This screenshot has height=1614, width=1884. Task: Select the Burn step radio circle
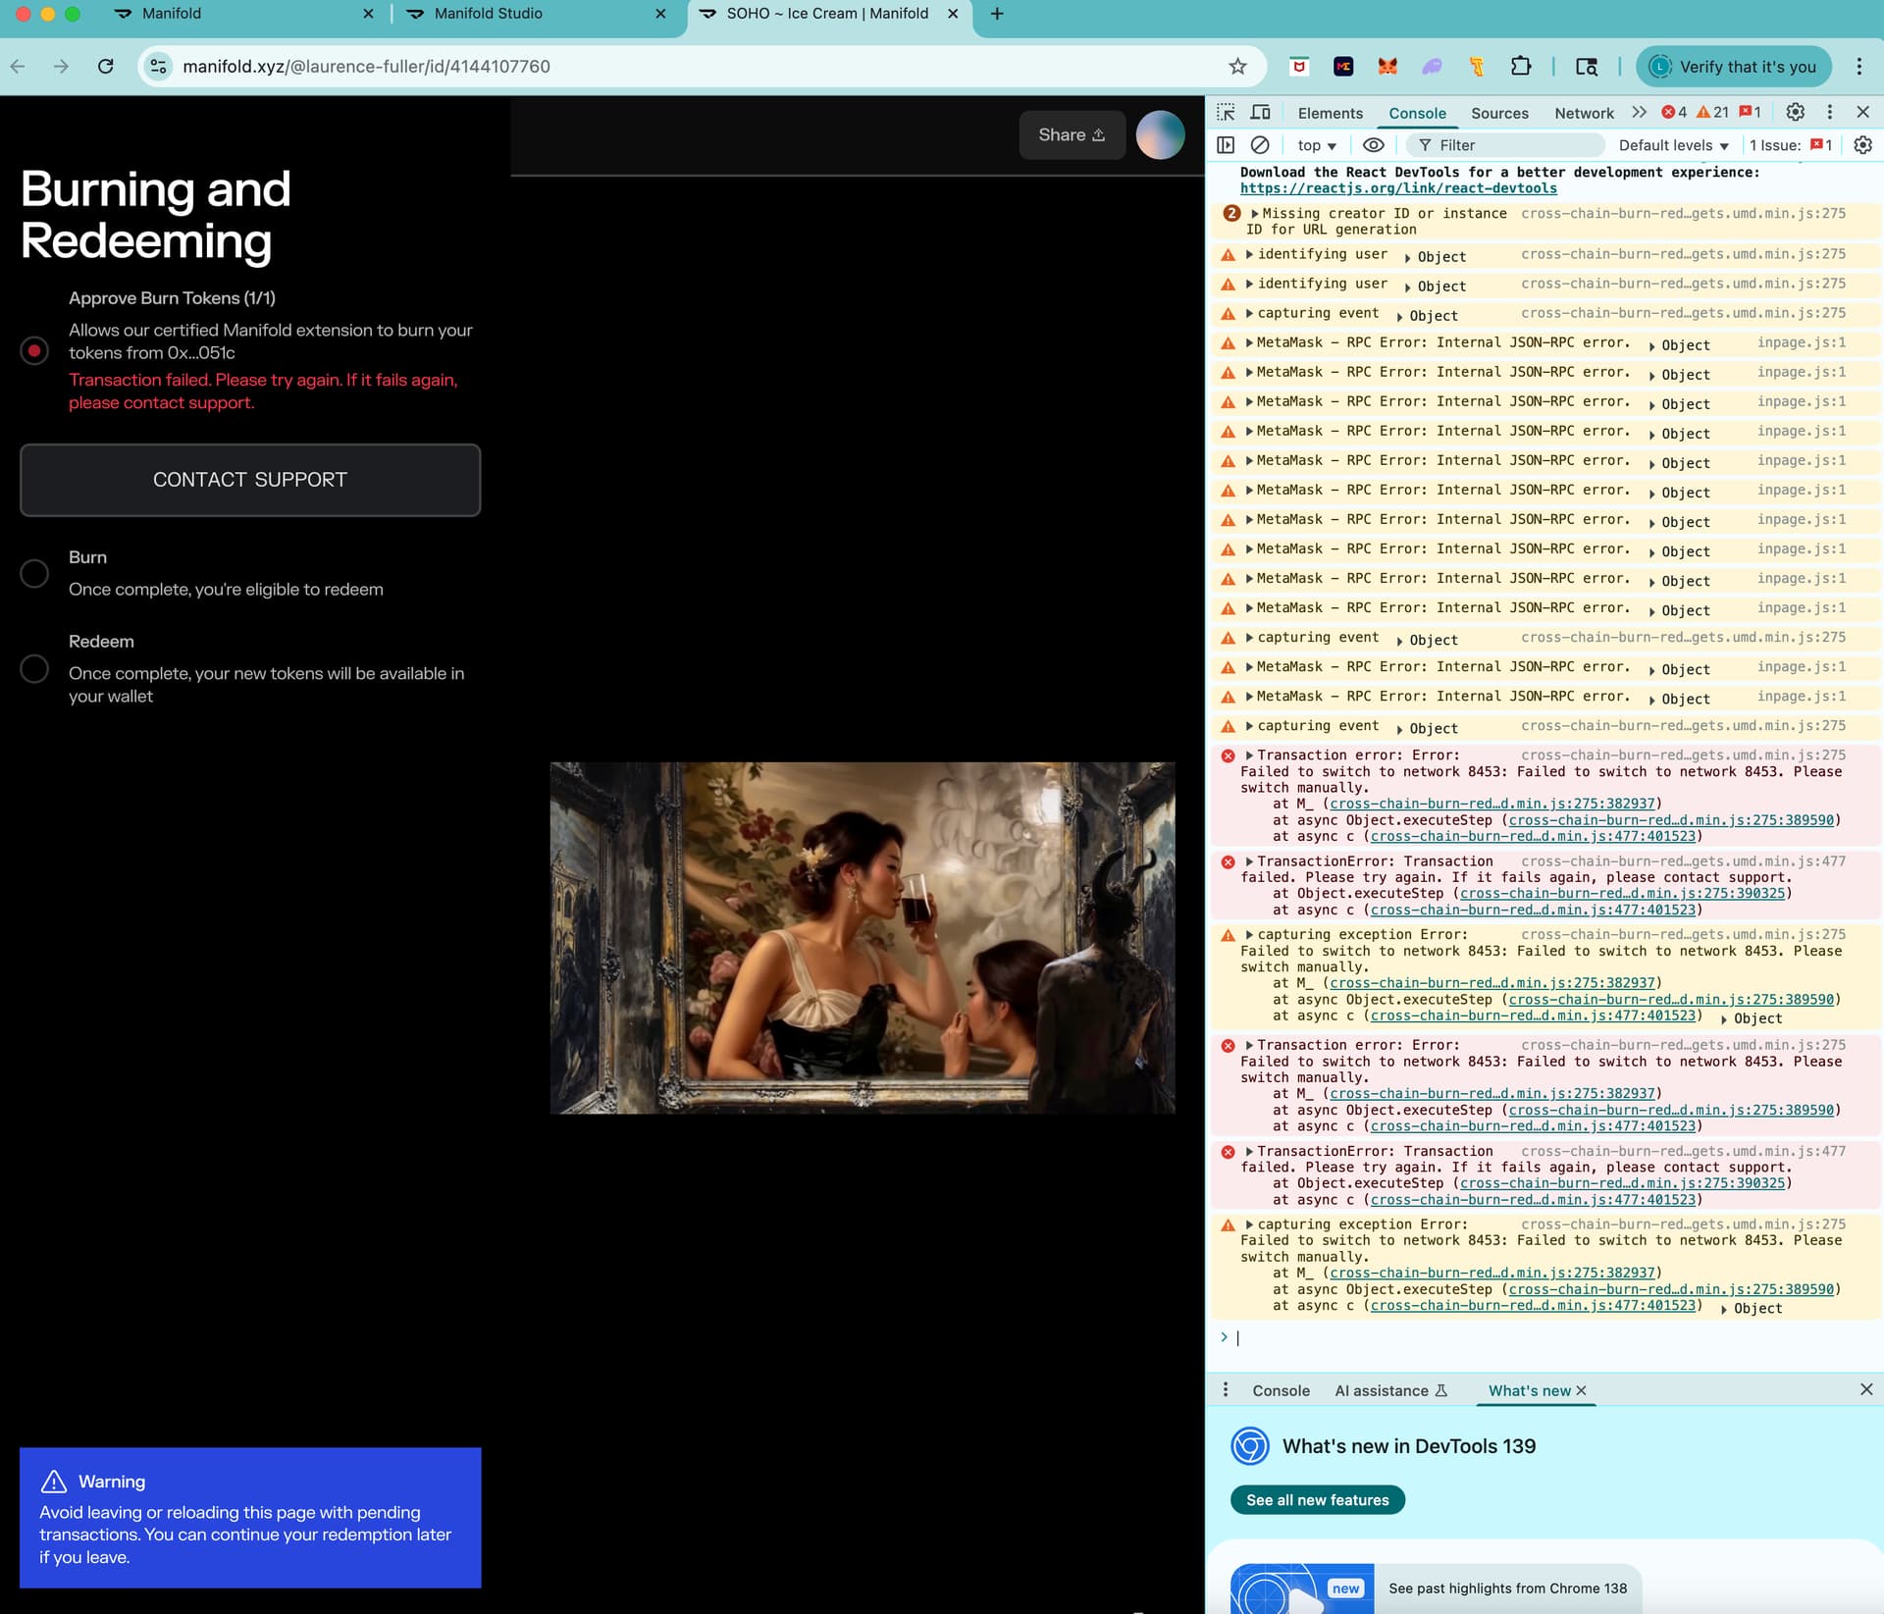34,573
